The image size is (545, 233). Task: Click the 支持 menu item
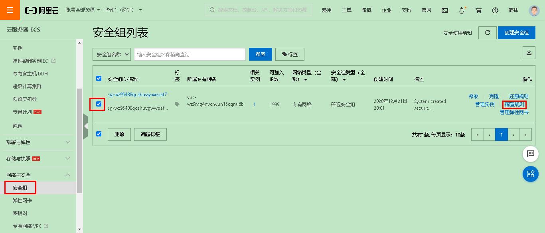click(407, 10)
